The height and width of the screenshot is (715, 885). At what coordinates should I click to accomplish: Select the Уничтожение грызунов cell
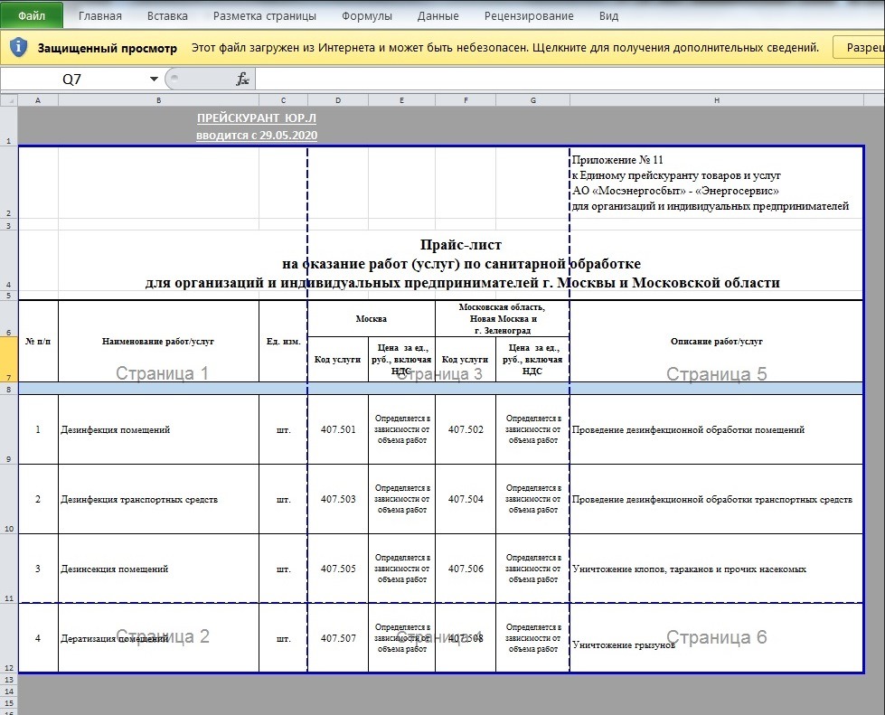[x=717, y=638]
